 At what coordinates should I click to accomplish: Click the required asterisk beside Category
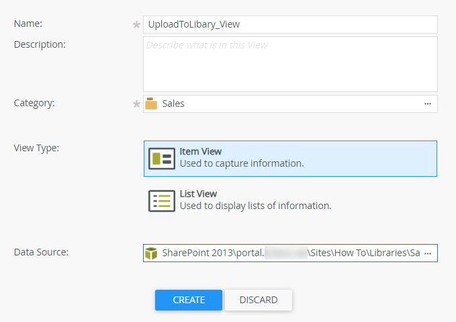[137, 104]
